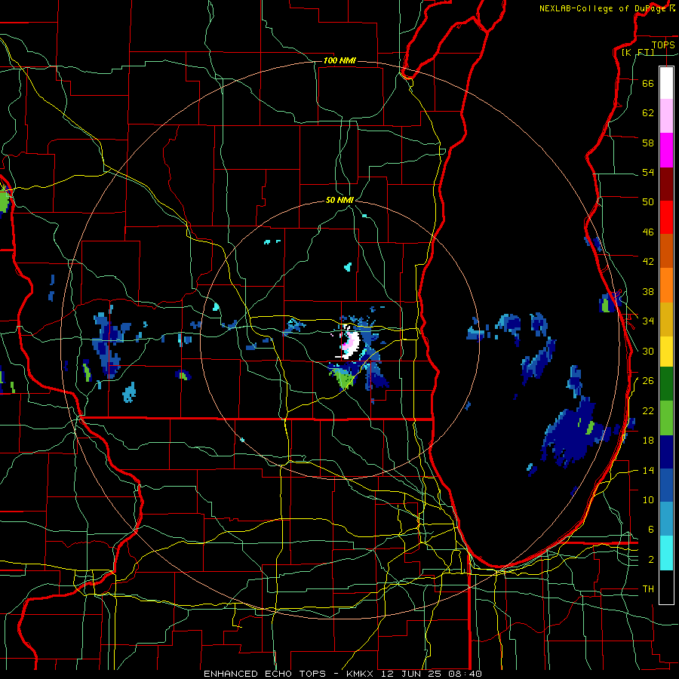Image resolution: width=679 pixels, height=679 pixels.
Task: Click the cyan band at scale bottom
Action: [x=666, y=553]
